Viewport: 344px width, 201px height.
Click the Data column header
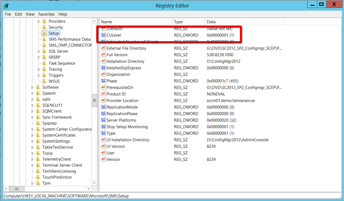tap(244, 22)
